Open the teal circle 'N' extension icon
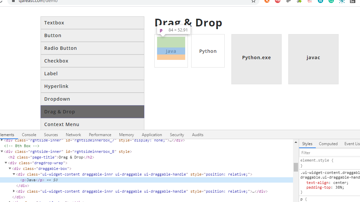The width and height of the screenshot is (360, 202). (320, 1)
